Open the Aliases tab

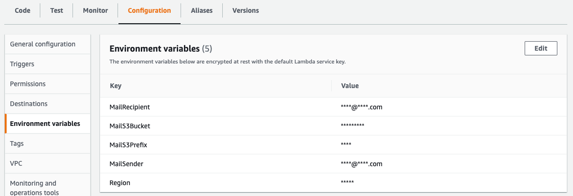[201, 10]
